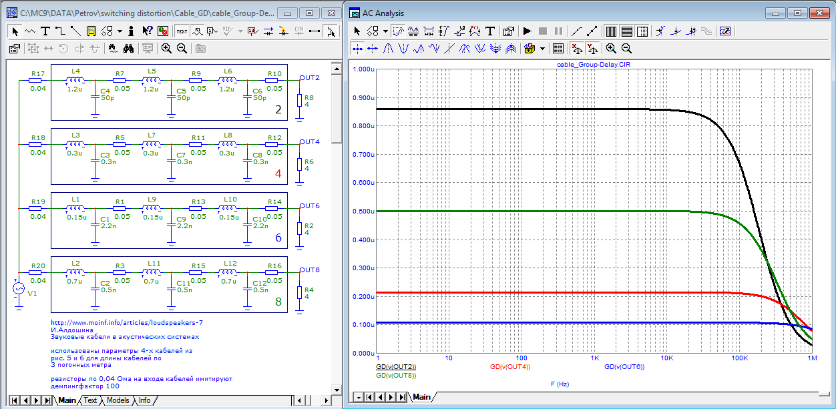Screen dimensions: 836x409
Task: Open the plot scope shapes dropdown arrow
Action: [x=385, y=31]
